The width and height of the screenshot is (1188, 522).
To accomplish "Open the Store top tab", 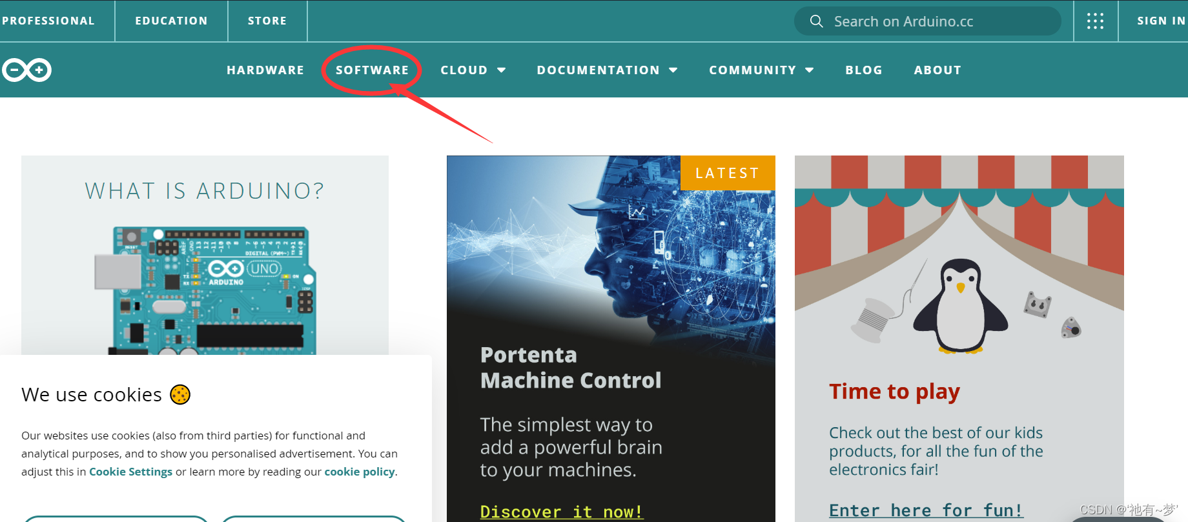I will [267, 21].
